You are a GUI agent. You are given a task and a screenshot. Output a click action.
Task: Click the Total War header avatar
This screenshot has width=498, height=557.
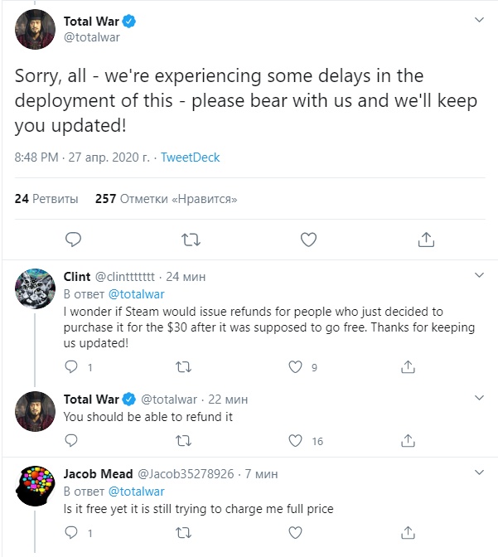pos(36,31)
